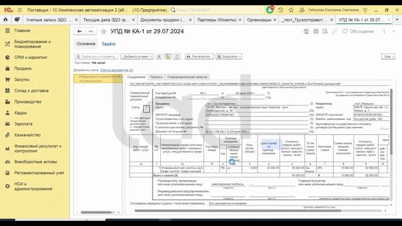The width and height of the screenshot is (402, 226).
Task: Click the orange structure toolbar icon
Action: pyautogui.click(x=168, y=56)
